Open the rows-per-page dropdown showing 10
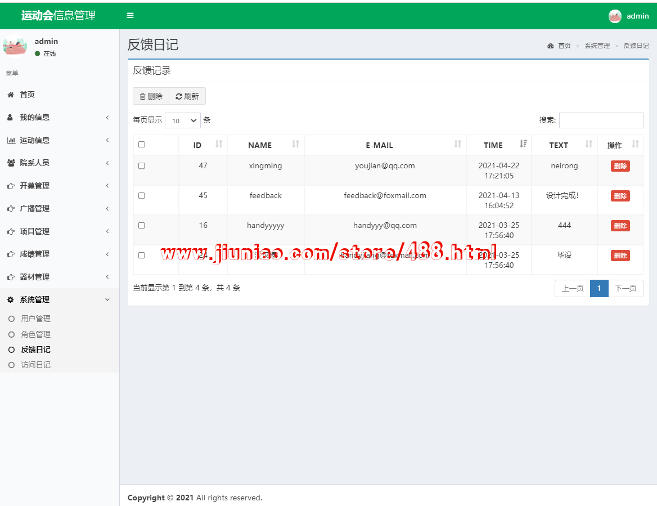The image size is (657, 506). [x=183, y=121]
